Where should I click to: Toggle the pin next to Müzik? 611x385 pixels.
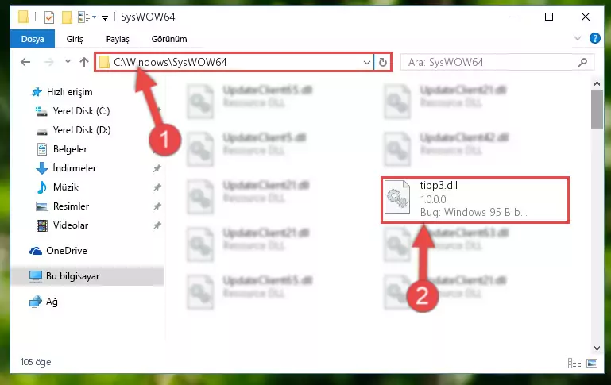coord(157,187)
